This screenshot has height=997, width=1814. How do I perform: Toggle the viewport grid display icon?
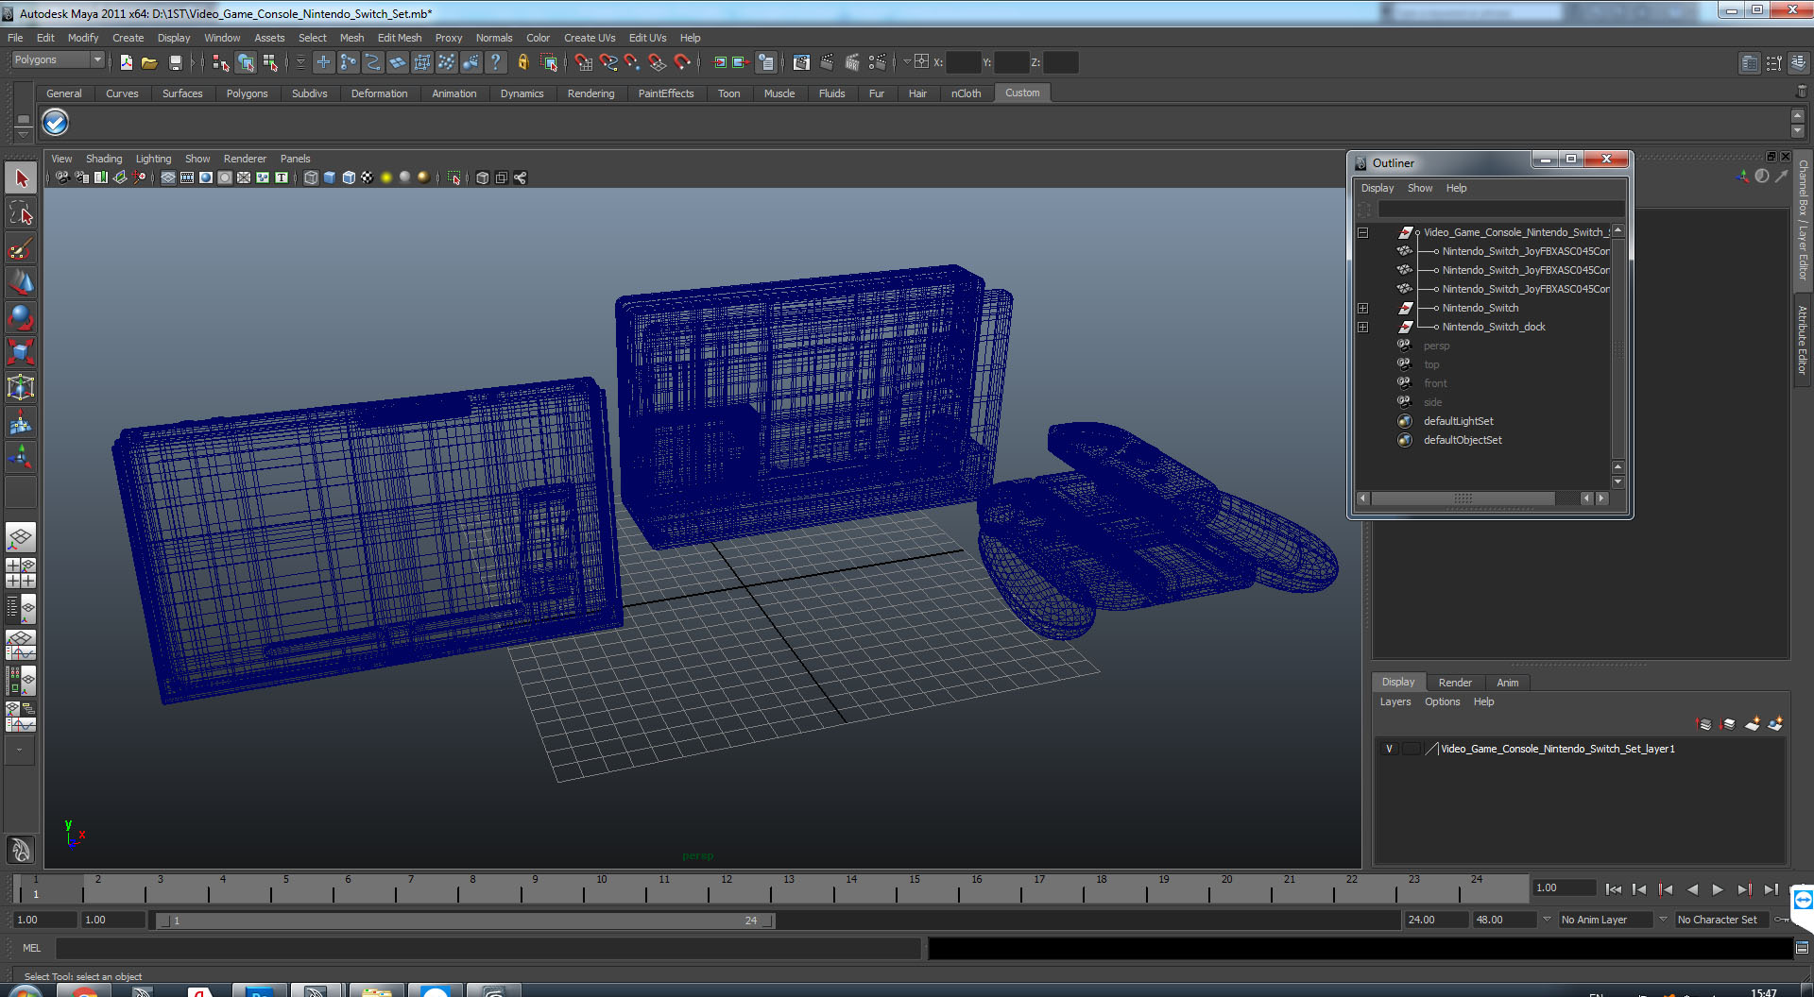coord(168,177)
